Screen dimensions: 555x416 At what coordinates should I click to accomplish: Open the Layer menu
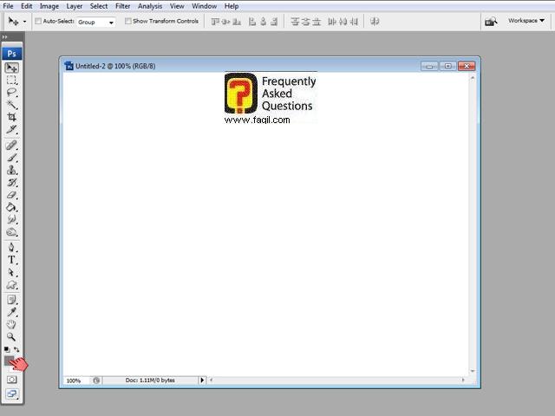pyautogui.click(x=75, y=6)
